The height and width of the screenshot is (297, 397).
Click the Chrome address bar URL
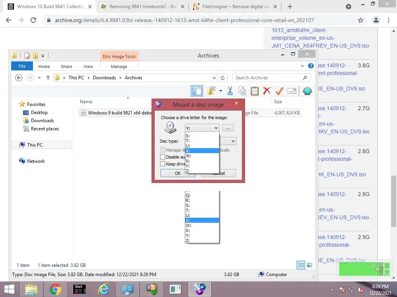pyautogui.click(x=184, y=20)
